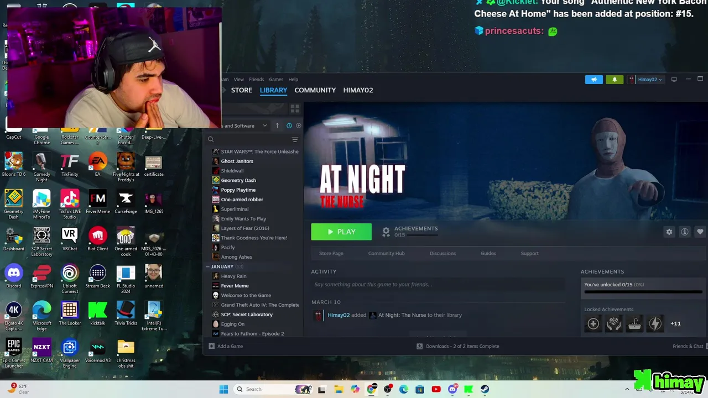Viewport: 708px width, 398px height.
Task: Open the Guides link
Action: tap(488, 253)
